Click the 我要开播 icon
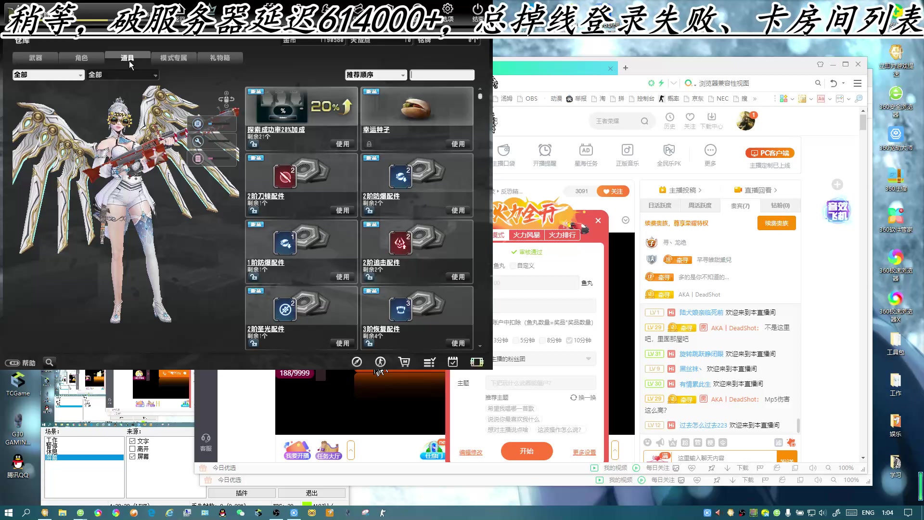Viewport: 924px width, 520px height. (x=297, y=450)
